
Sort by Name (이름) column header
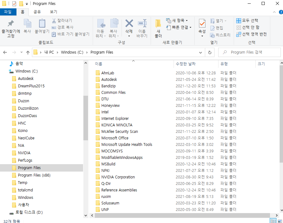(98, 64)
